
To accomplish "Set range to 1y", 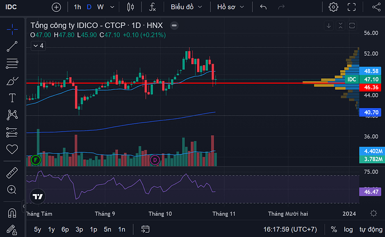I will pyautogui.click(x=51, y=229).
